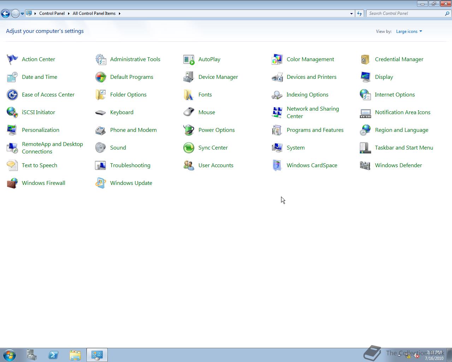Click the User Accounts link
The image size is (452, 362).
216,165
